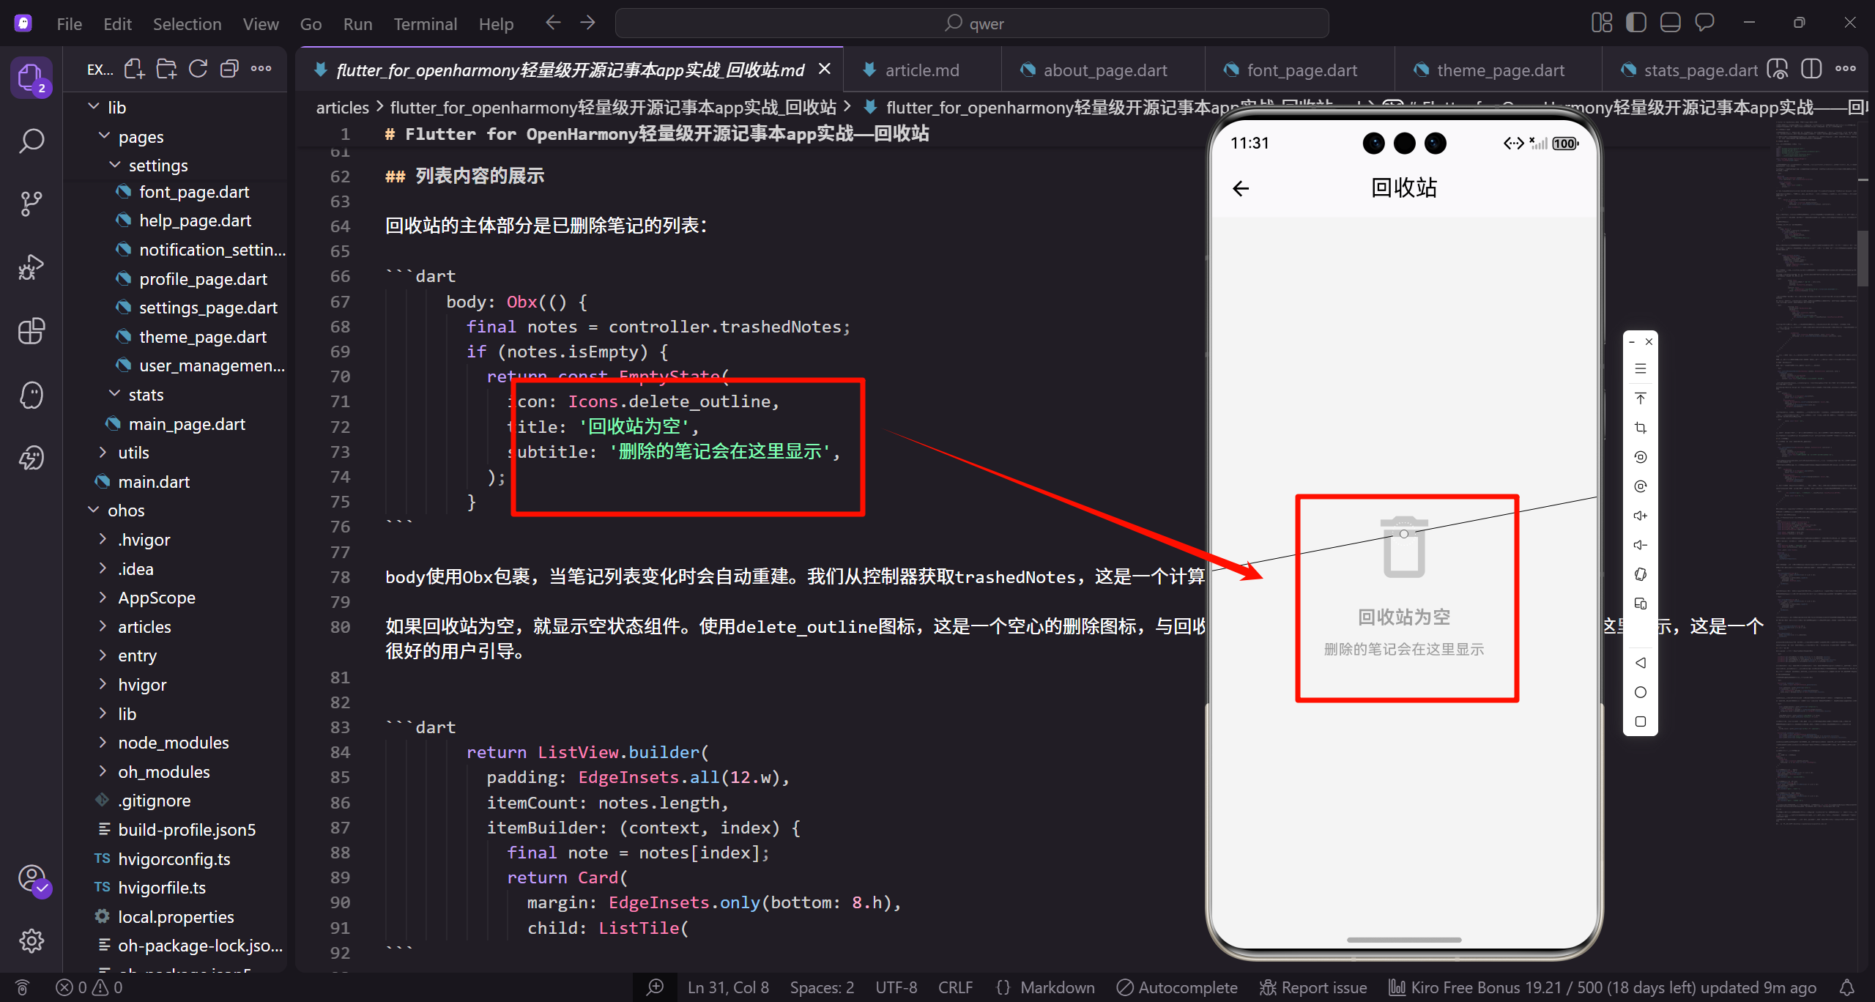
Task: Click Spaces: 2 indentation setting
Action: pos(822,987)
